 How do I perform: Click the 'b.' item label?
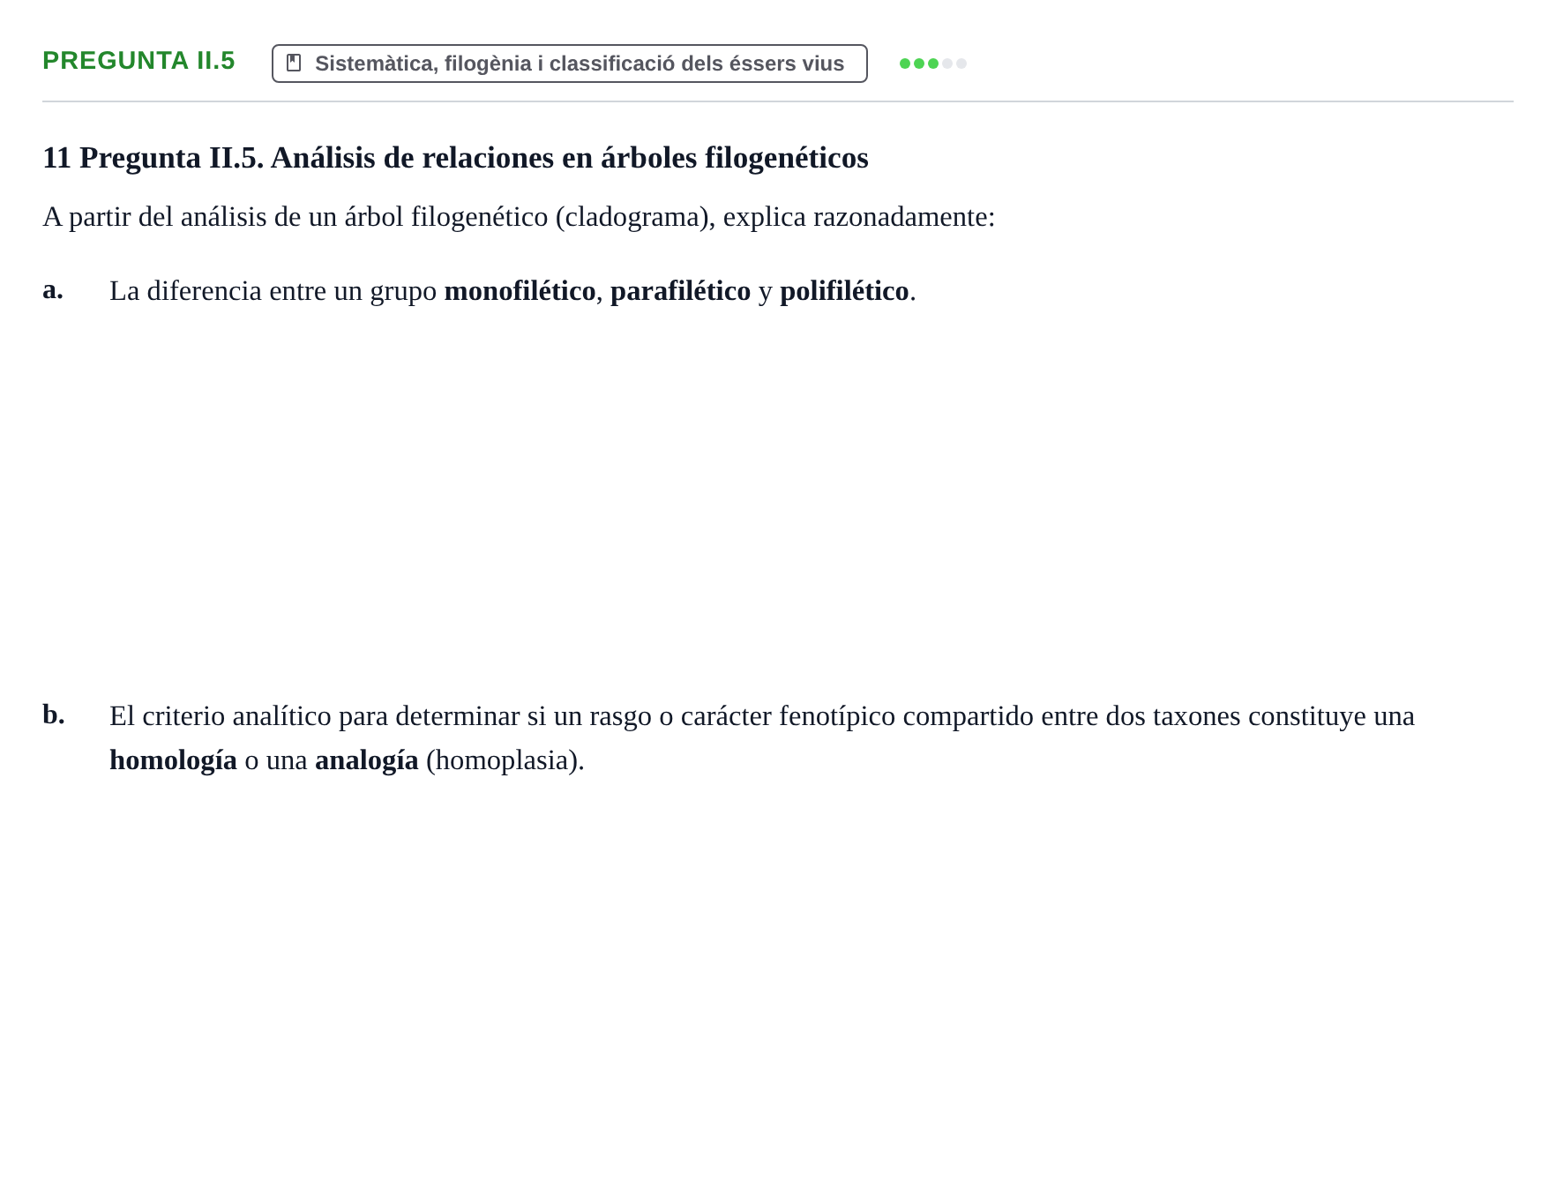coord(54,714)
